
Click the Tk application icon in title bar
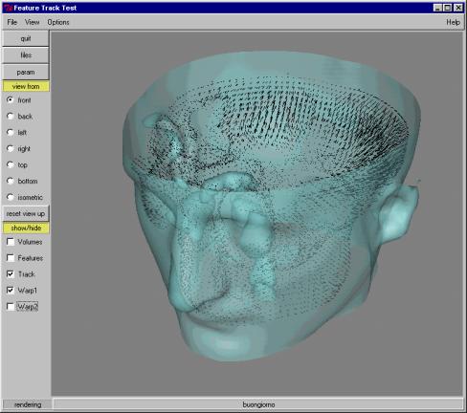[x=9, y=8]
